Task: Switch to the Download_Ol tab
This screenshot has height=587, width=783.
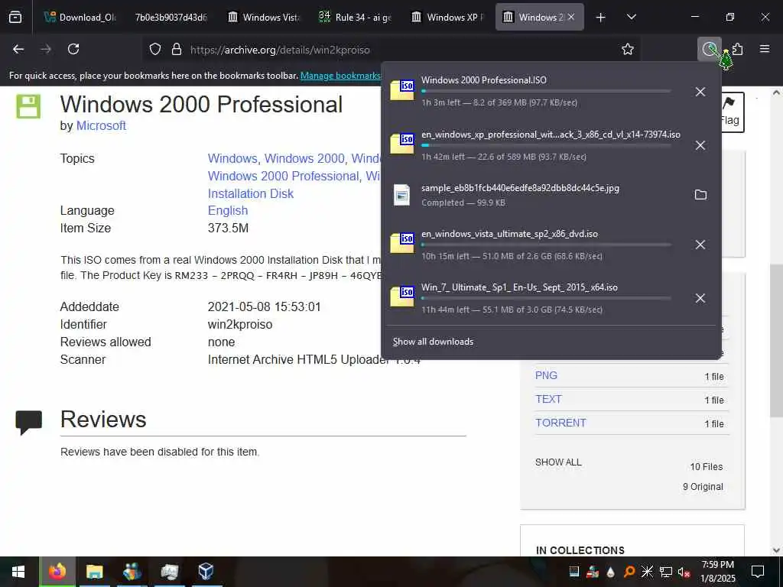Action: [80, 18]
